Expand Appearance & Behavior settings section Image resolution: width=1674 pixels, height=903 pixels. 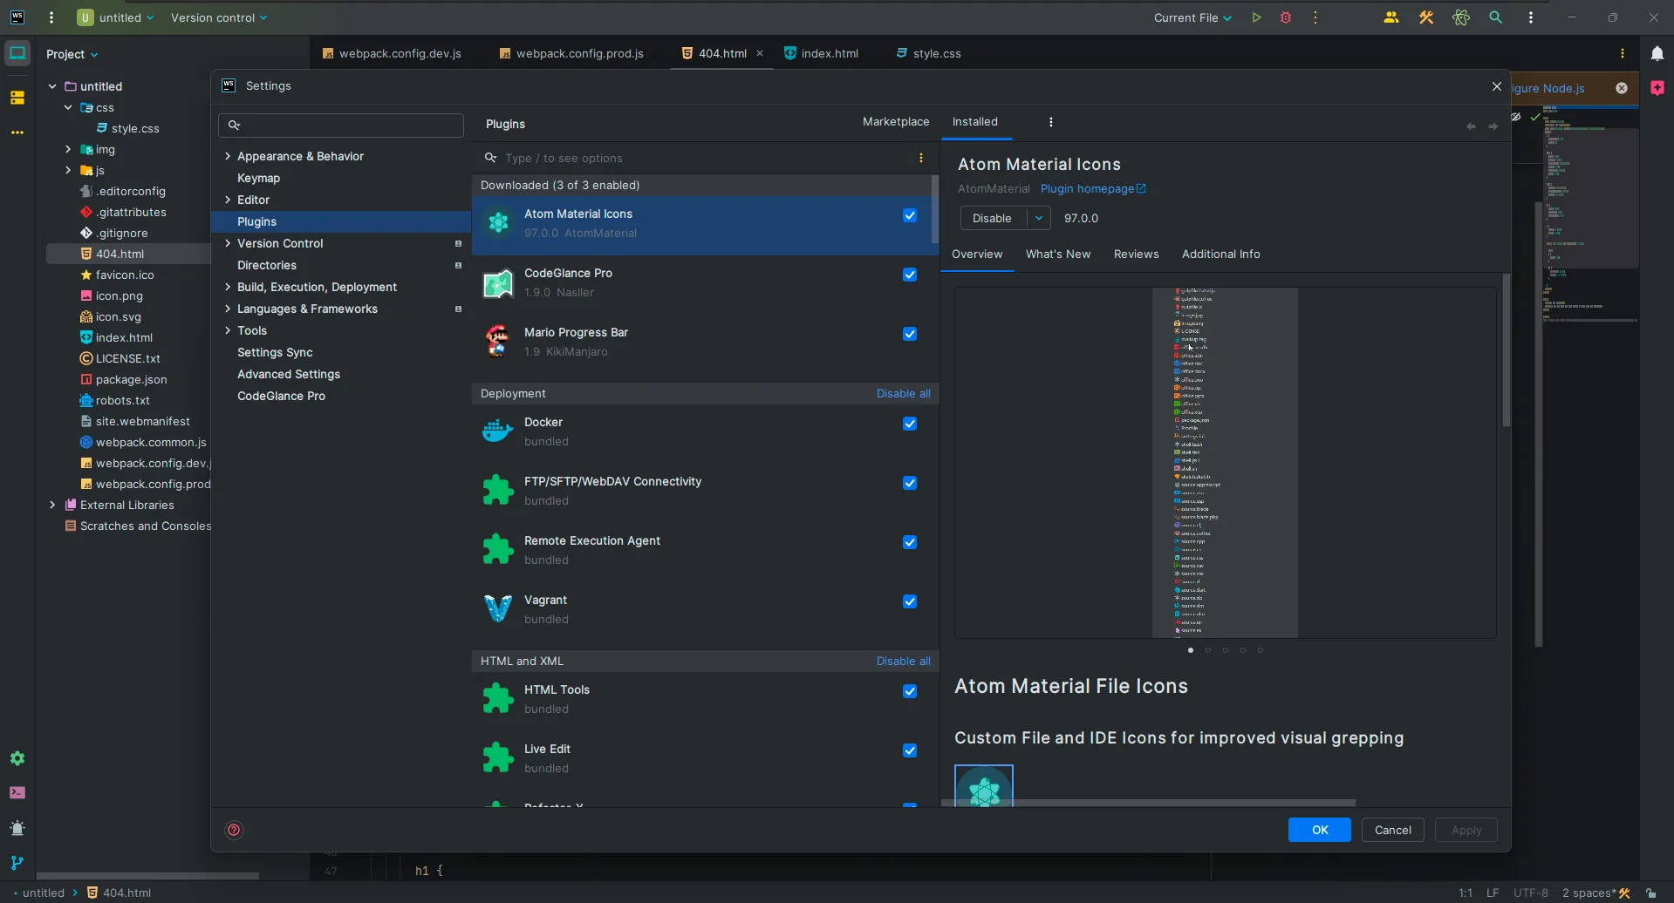pyautogui.click(x=228, y=156)
